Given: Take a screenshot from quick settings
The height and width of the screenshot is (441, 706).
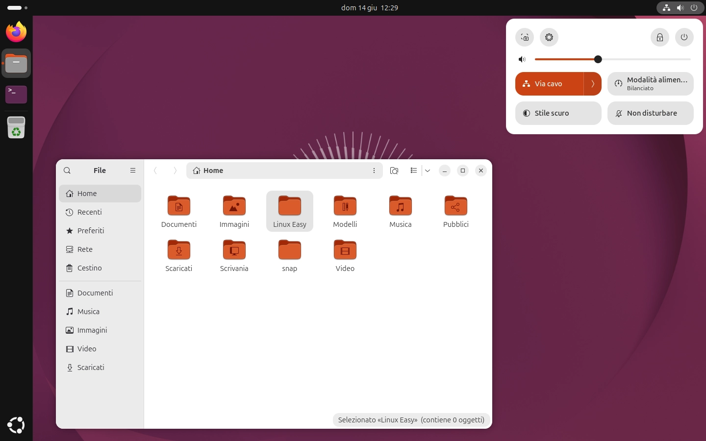Looking at the screenshot, I should pyautogui.click(x=525, y=37).
